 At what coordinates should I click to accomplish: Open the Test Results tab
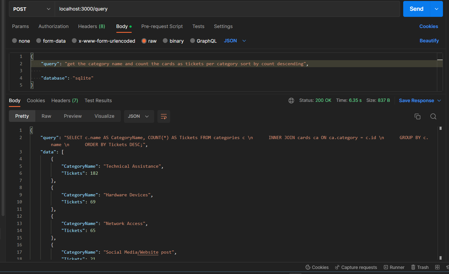[x=98, y=101]
